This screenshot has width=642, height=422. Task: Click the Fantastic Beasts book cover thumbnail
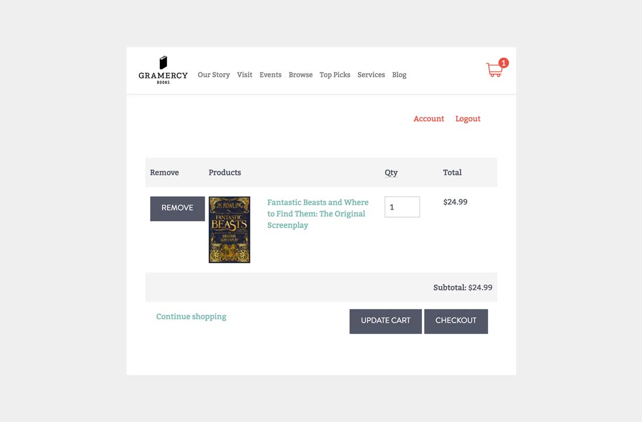(229, 229)
